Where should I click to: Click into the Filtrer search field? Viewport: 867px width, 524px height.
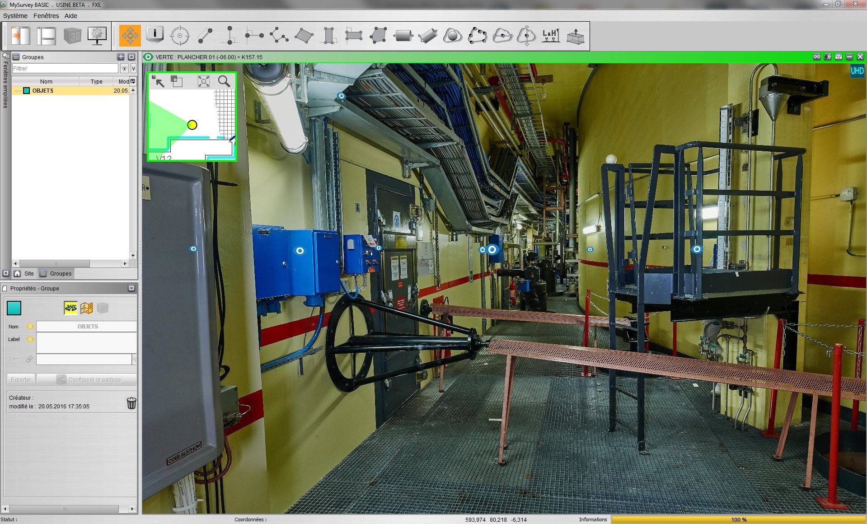(65, 69)
